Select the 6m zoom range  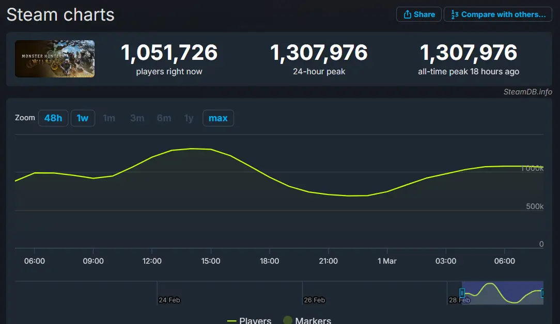[x=164, y=118]
